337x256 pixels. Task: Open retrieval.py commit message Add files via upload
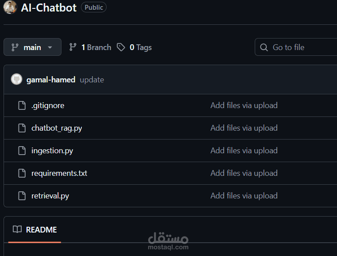[244, 196]
